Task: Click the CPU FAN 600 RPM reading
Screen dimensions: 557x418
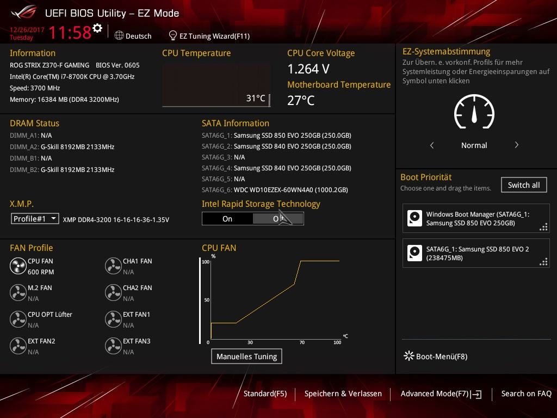Action: click(41, 272)
